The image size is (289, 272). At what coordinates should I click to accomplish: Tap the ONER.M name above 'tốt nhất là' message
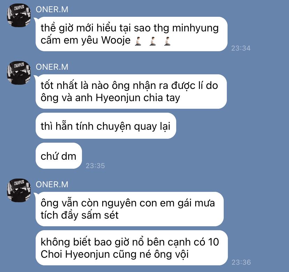pos(52,67)
